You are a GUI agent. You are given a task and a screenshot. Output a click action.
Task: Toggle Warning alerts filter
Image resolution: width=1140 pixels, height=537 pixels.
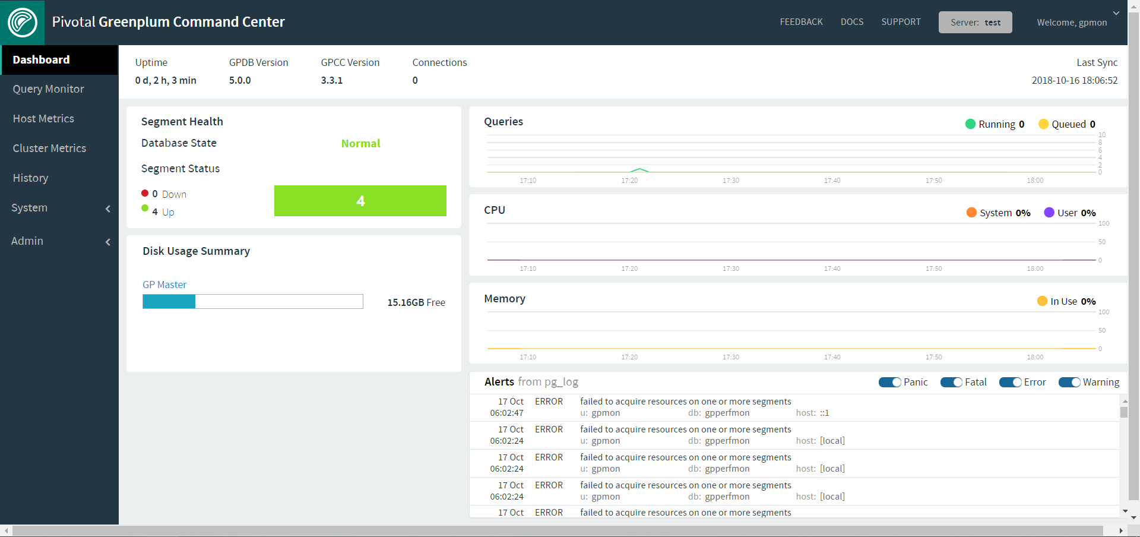pos(1070,383)
